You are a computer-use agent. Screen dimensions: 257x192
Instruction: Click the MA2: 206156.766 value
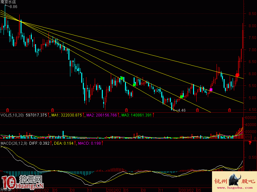tap(102, 115)
